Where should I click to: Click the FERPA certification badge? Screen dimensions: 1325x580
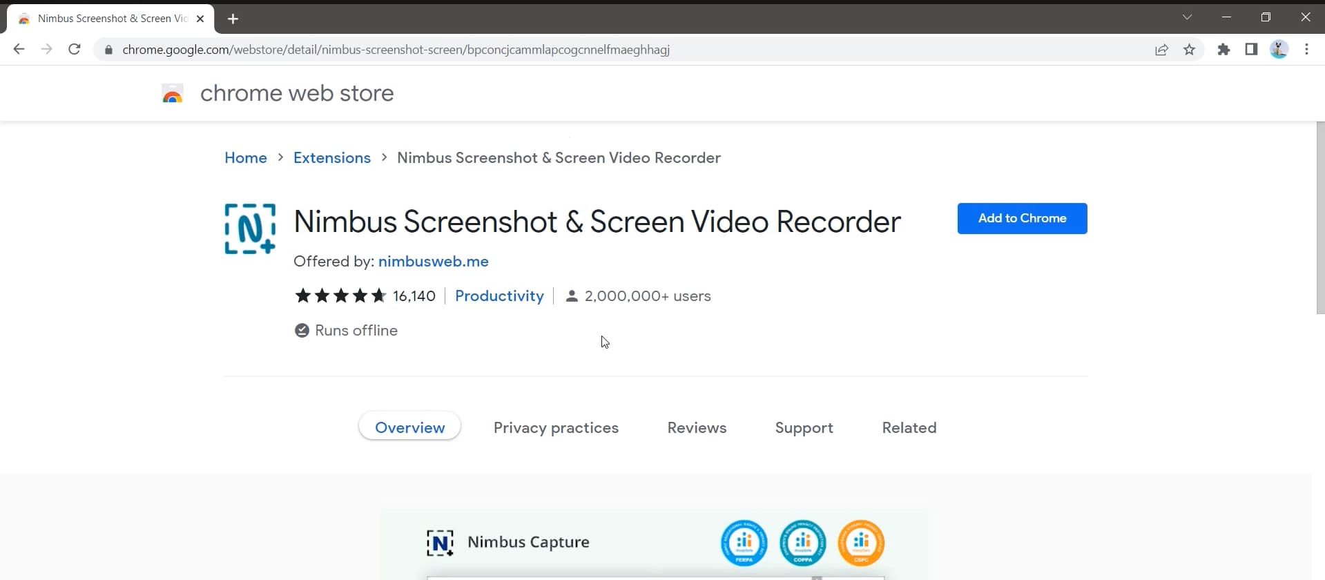tap(744, 543)
